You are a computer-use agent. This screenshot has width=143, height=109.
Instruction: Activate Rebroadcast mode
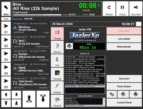(124, 47)
